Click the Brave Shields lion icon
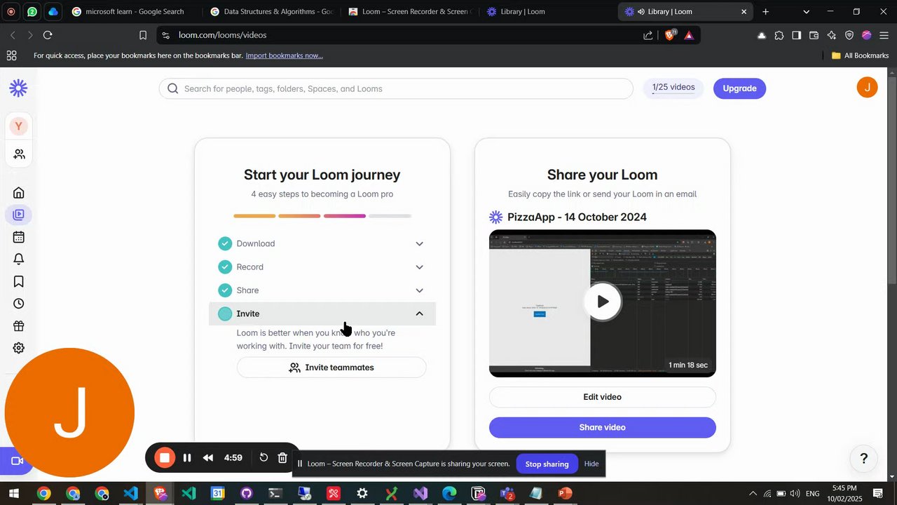Viewport: 897px width, 505px height. pyautogui.click(x=670, y=34)
